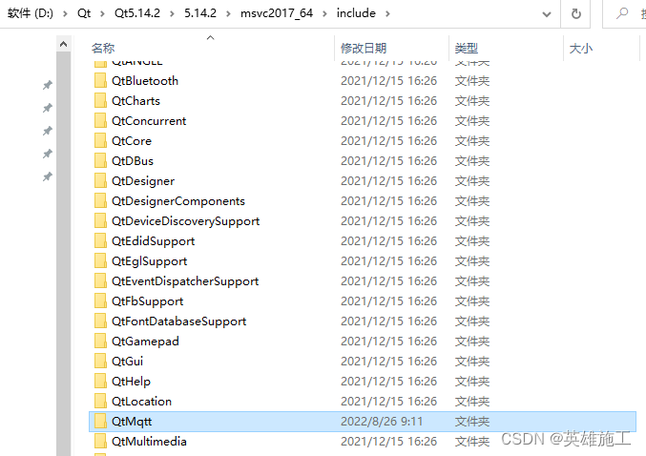This screenshot has width=646, height=456.
Task: Go to the 5.14.2 breadcrumb folder
Action: (x=200, y=13)
